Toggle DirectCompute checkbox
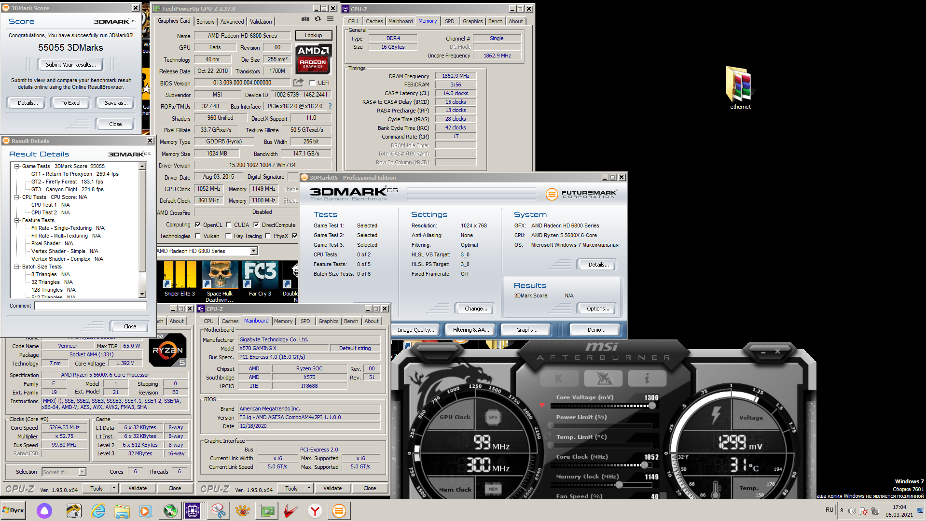 256,225
